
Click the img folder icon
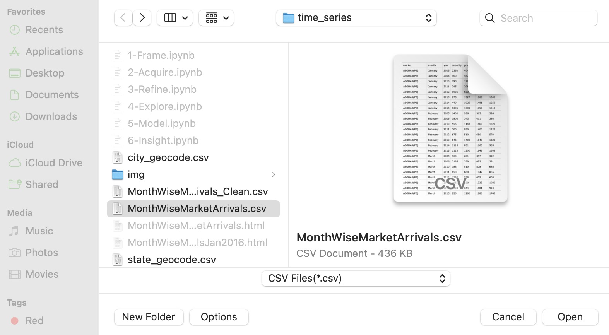(118, 174)
